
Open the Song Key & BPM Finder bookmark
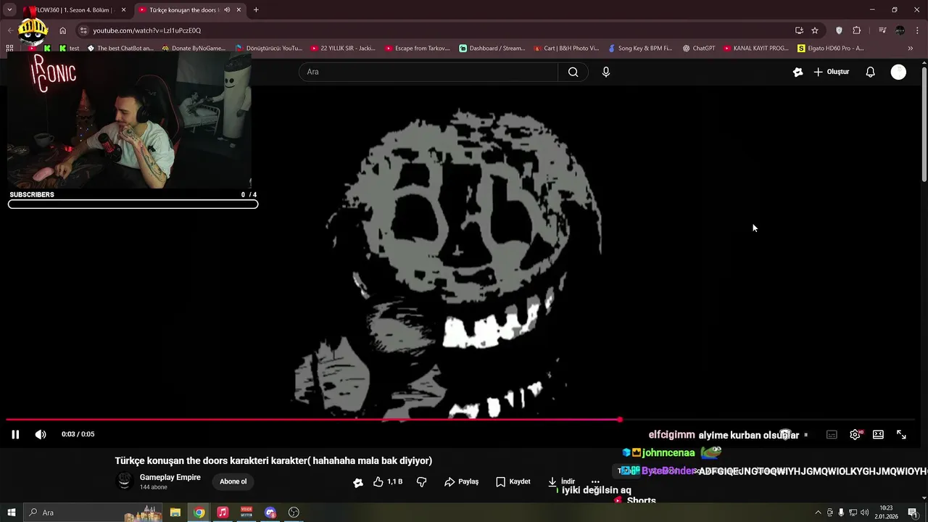[x=640, y=49]
